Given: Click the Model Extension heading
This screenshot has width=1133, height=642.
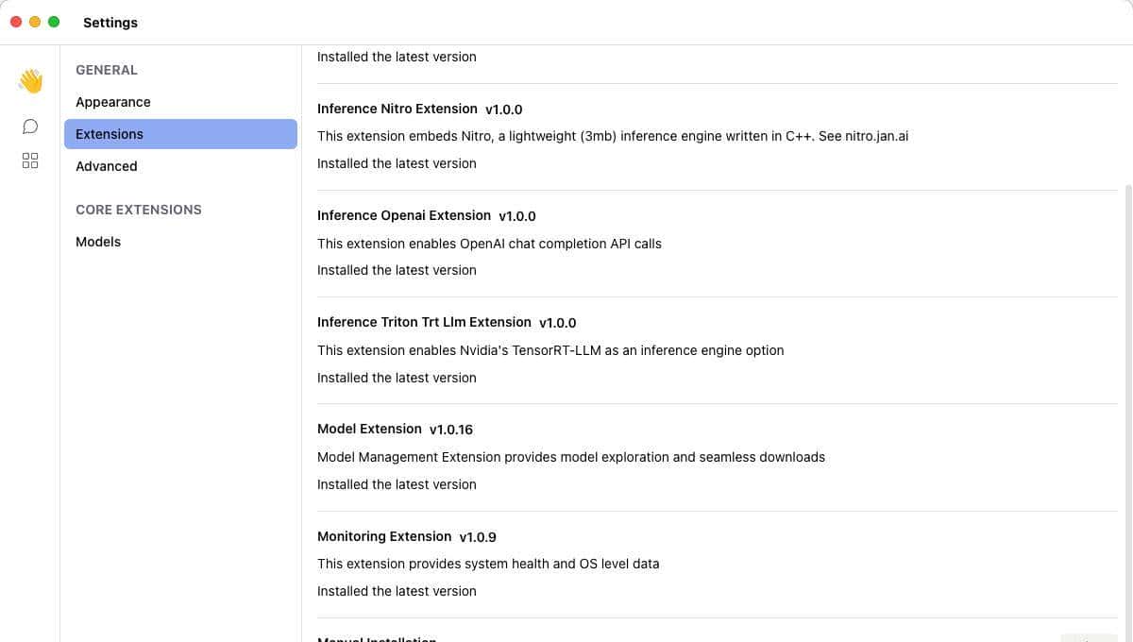Looking at the screenshot, I should pos(369,429).
